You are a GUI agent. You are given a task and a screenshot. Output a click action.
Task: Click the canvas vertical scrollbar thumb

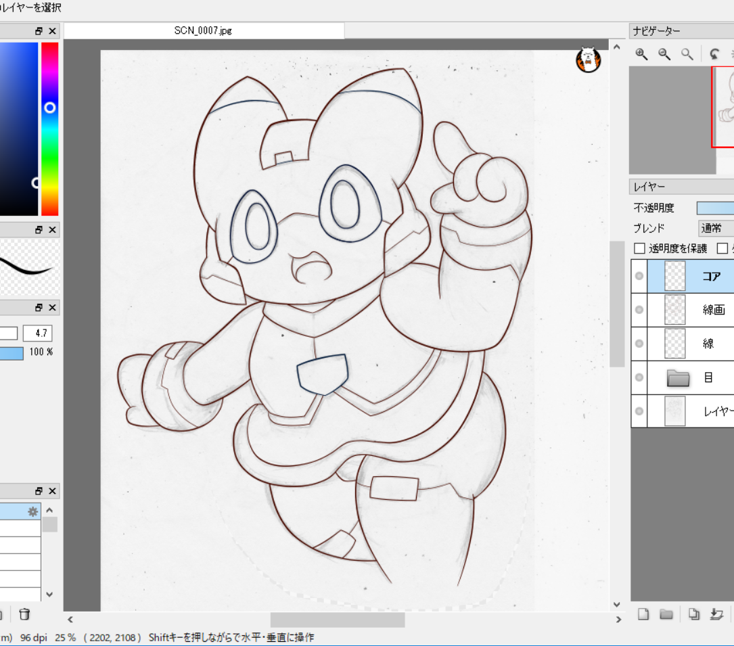(x=616, y=304)
